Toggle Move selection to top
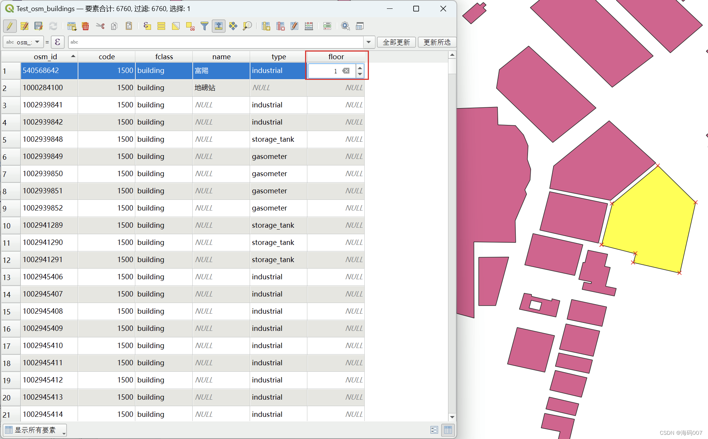 tap(219, 26)
